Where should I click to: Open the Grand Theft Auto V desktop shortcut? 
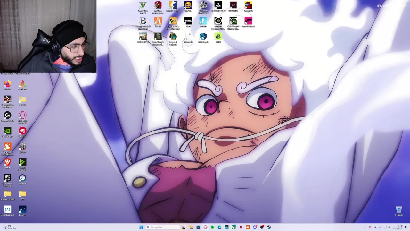click(x=143, y=8)
